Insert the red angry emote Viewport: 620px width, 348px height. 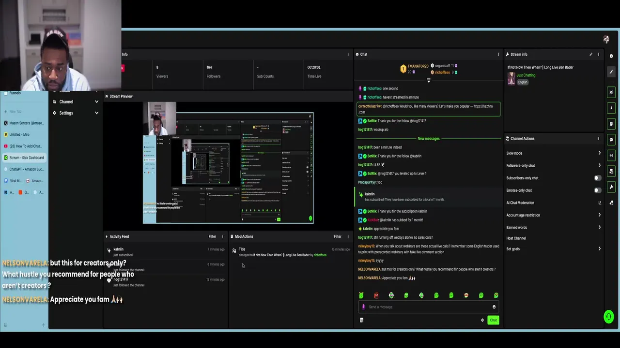tap(376, 295)
